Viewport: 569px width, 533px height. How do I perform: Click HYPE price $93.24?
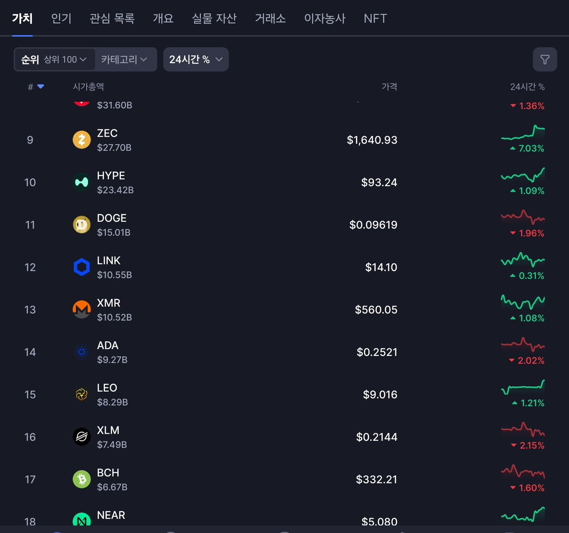click(x=379, y=182)
